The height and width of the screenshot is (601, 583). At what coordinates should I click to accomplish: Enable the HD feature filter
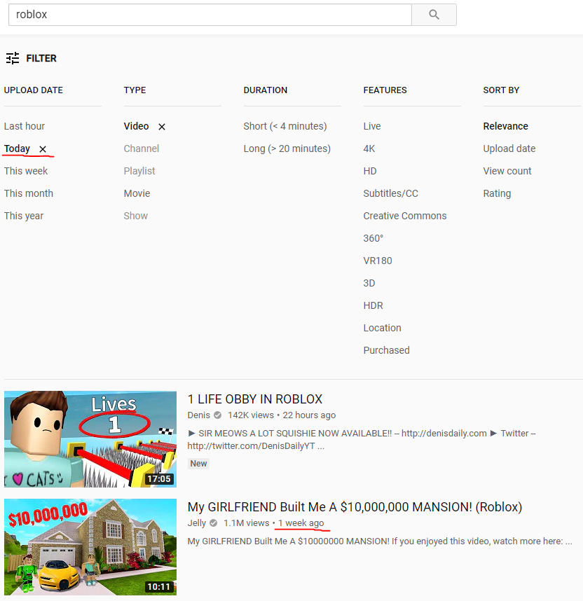pos(370,171)
